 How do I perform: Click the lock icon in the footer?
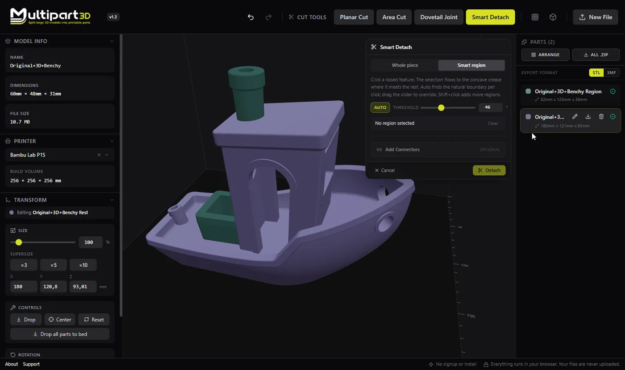point(487,364)
